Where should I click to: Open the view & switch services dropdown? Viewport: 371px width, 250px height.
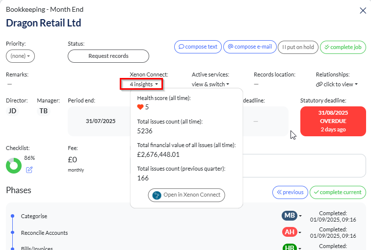[211, 84]
